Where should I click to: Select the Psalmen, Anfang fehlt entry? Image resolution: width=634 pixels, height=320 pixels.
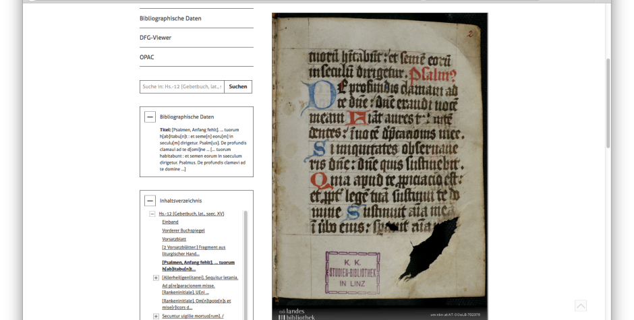[x=198, y=265]
